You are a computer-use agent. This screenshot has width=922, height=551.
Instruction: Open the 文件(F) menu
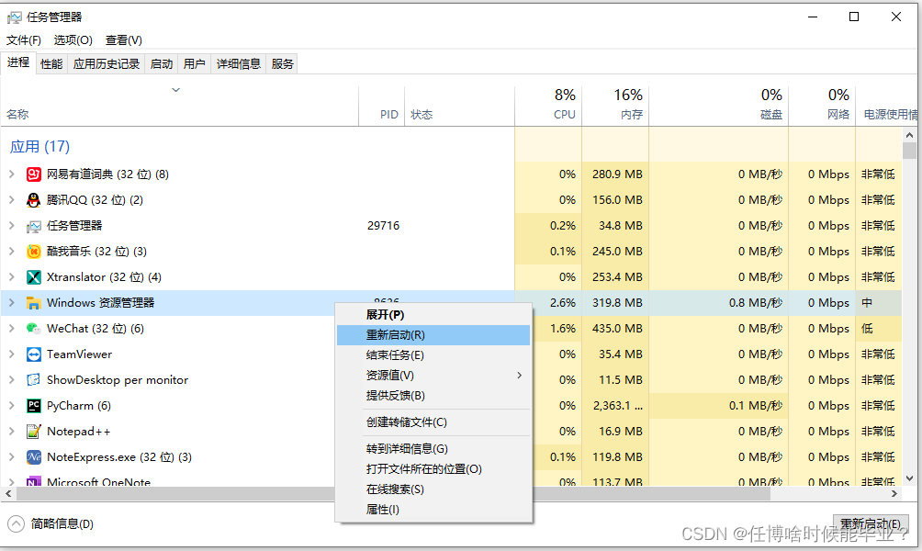coord(24,40)
